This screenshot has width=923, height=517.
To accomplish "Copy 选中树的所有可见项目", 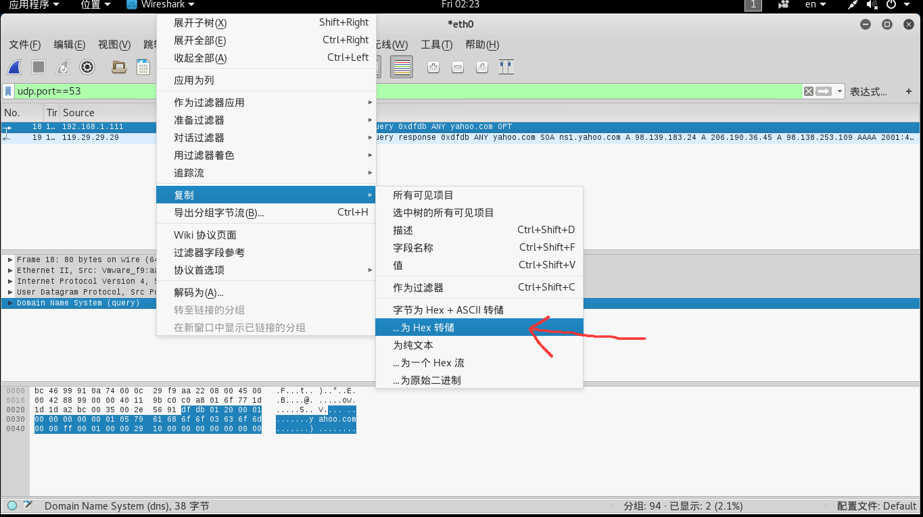I will point(479,213).
